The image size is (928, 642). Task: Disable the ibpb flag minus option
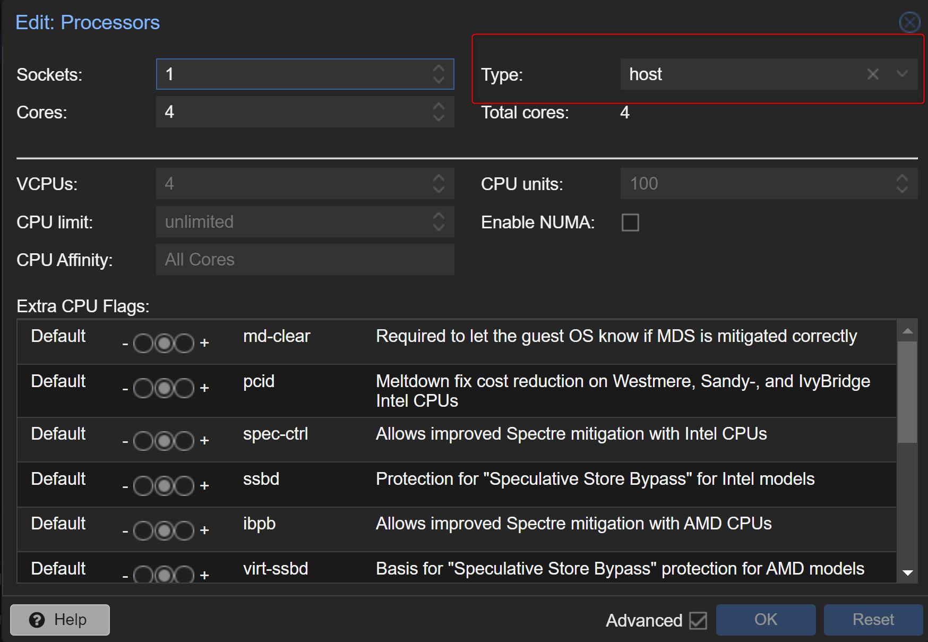click(143, 531)
